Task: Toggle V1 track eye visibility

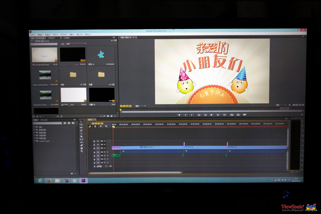Action: (104, 148)
